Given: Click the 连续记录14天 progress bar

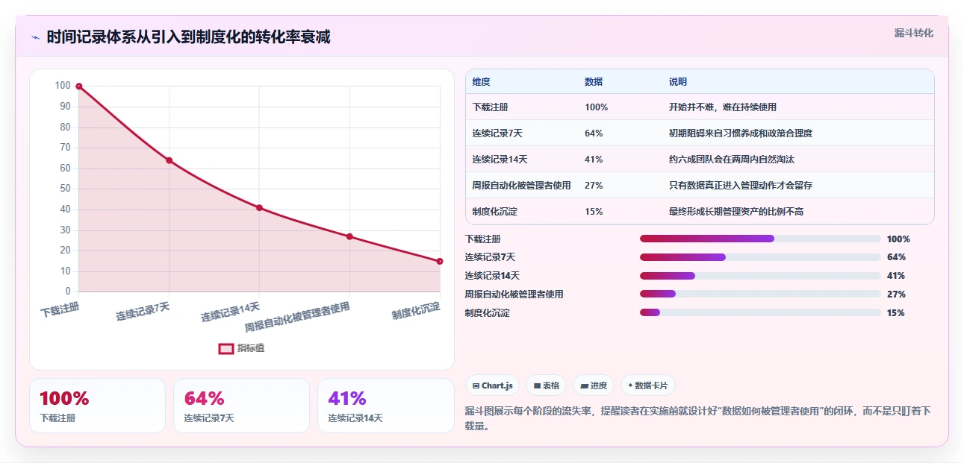Looking at the screenshot, I should pyautogui.click(x=760, y=276).
